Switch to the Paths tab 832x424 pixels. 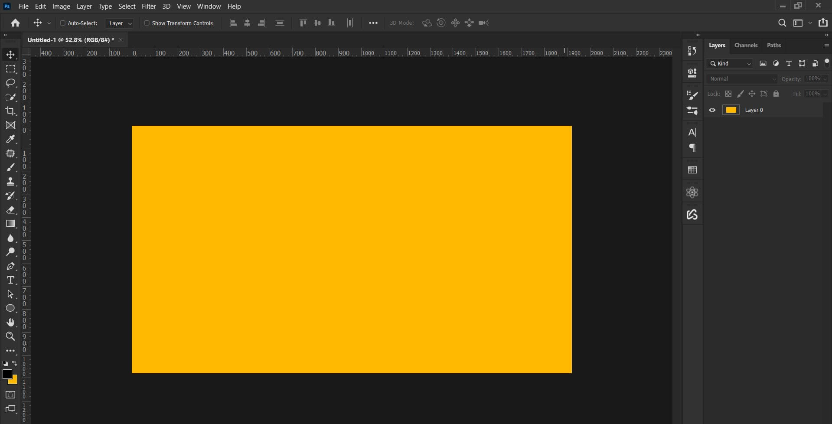[774, 46]
